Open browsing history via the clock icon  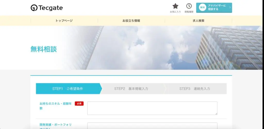point(189,6)
